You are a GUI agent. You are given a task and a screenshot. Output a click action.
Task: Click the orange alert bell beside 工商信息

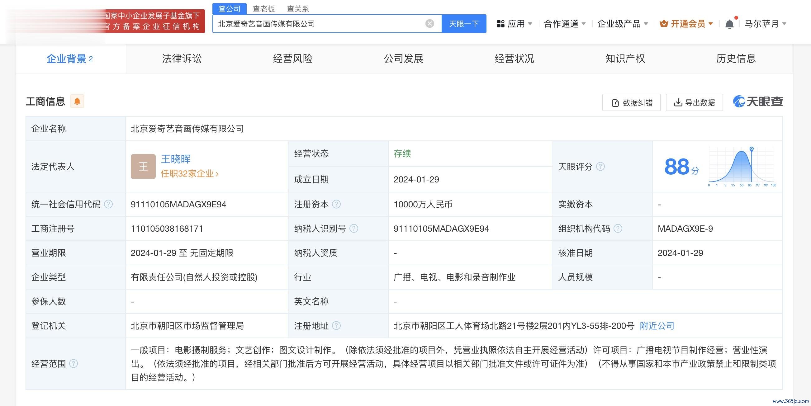(x=77, y=101)
